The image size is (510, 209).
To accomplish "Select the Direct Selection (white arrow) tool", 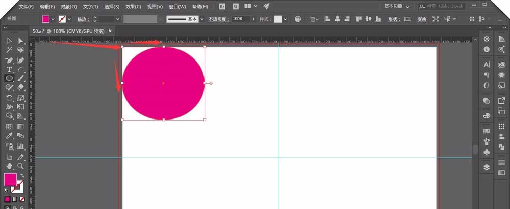I will (x=21, y=41).
